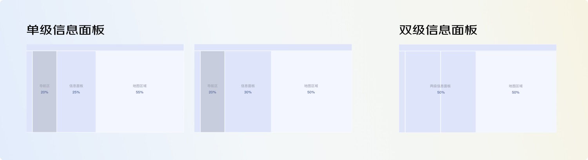This screenshot has width=588, height=160.
Task: Click the 30% percentage text
Action: click(x=248, y=92)
